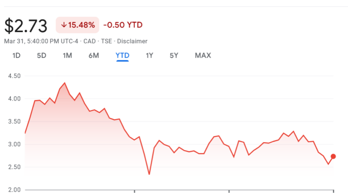Screen dimensions: 348x193
Task: Click the 3.00 y-axis label
Action: click(x=14, y=144)
